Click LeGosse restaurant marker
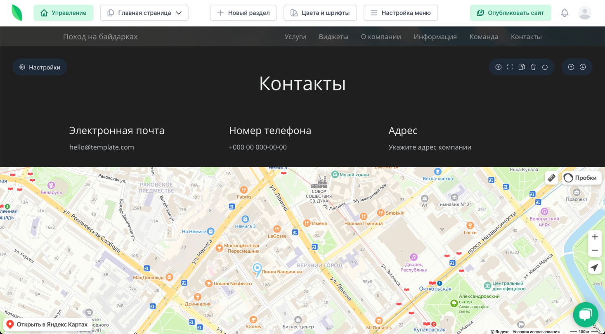 pos(277,229)
